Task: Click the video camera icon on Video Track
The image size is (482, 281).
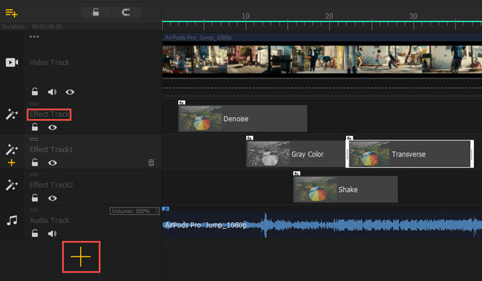Action: [11, 62]
